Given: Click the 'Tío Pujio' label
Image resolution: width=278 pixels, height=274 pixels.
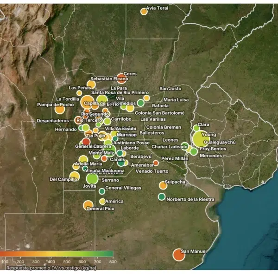Looking at the screenshot, I should click(x=96, y=136).
